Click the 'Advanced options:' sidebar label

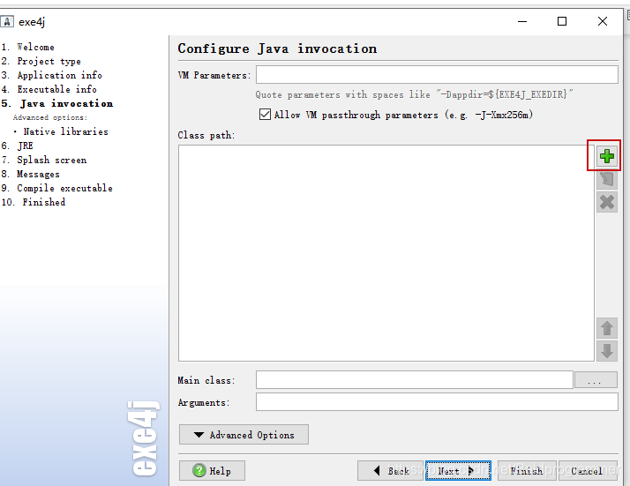(50, 117)
